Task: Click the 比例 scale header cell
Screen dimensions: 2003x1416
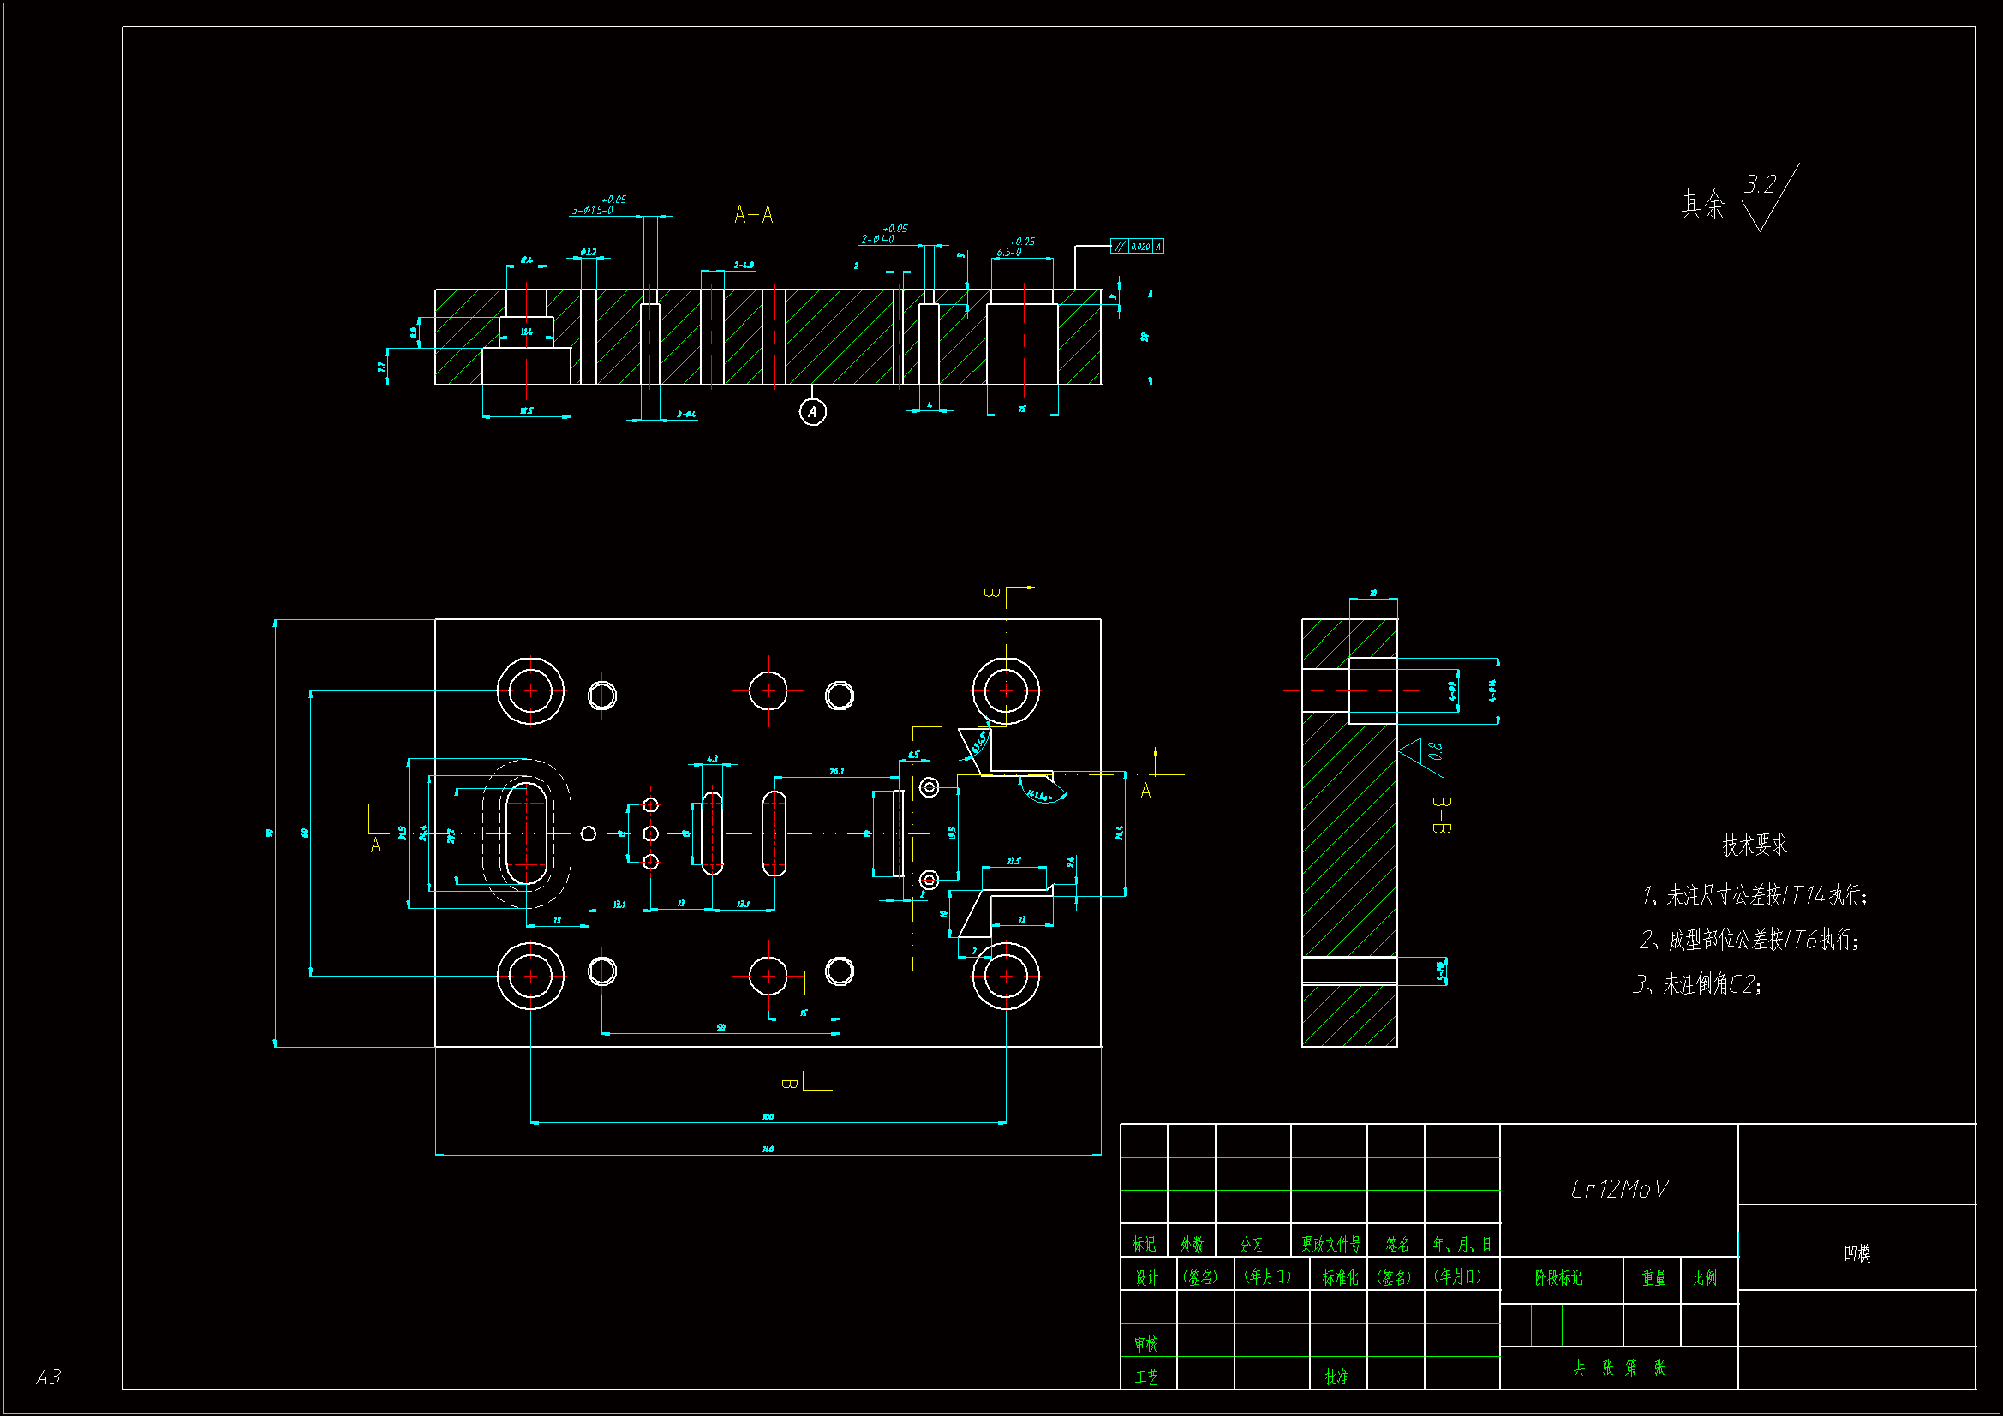Action: pos(1705,1277)
